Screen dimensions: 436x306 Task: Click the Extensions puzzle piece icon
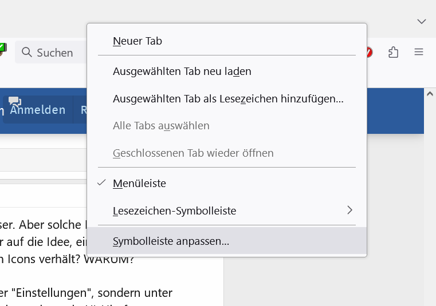[x=393, y=52]
